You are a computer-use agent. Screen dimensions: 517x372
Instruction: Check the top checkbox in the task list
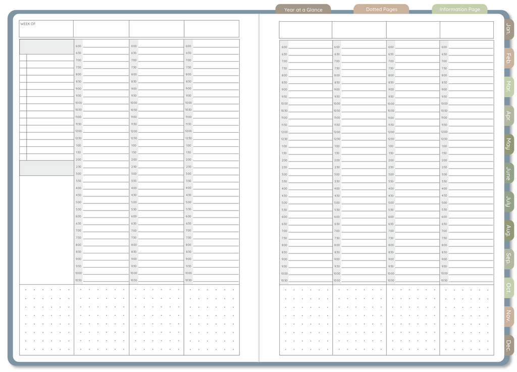(23, 58)
